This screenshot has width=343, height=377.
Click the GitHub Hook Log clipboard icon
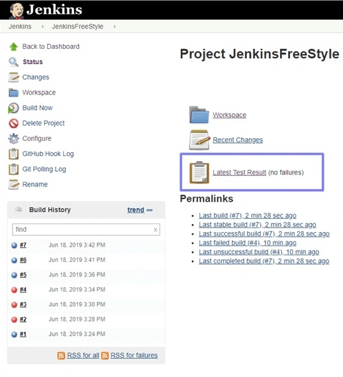13,154
